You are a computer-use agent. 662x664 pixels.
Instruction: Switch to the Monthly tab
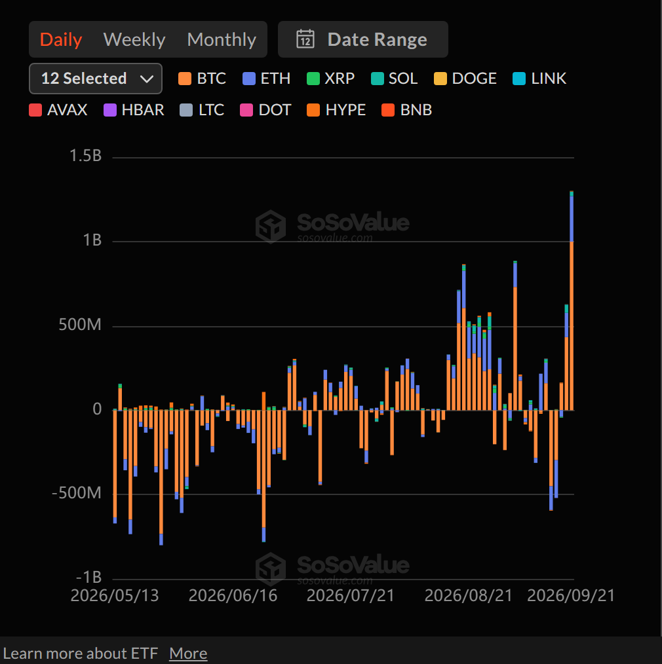click(222, 40)
